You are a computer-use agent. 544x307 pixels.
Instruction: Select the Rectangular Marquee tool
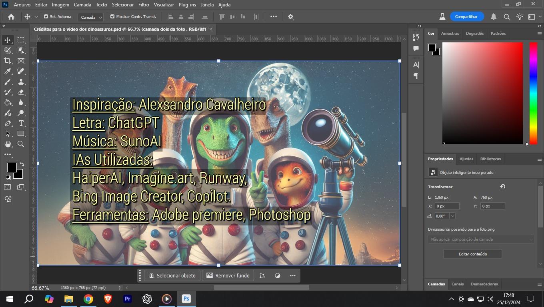pyautogui.click(x=21, y=40)
